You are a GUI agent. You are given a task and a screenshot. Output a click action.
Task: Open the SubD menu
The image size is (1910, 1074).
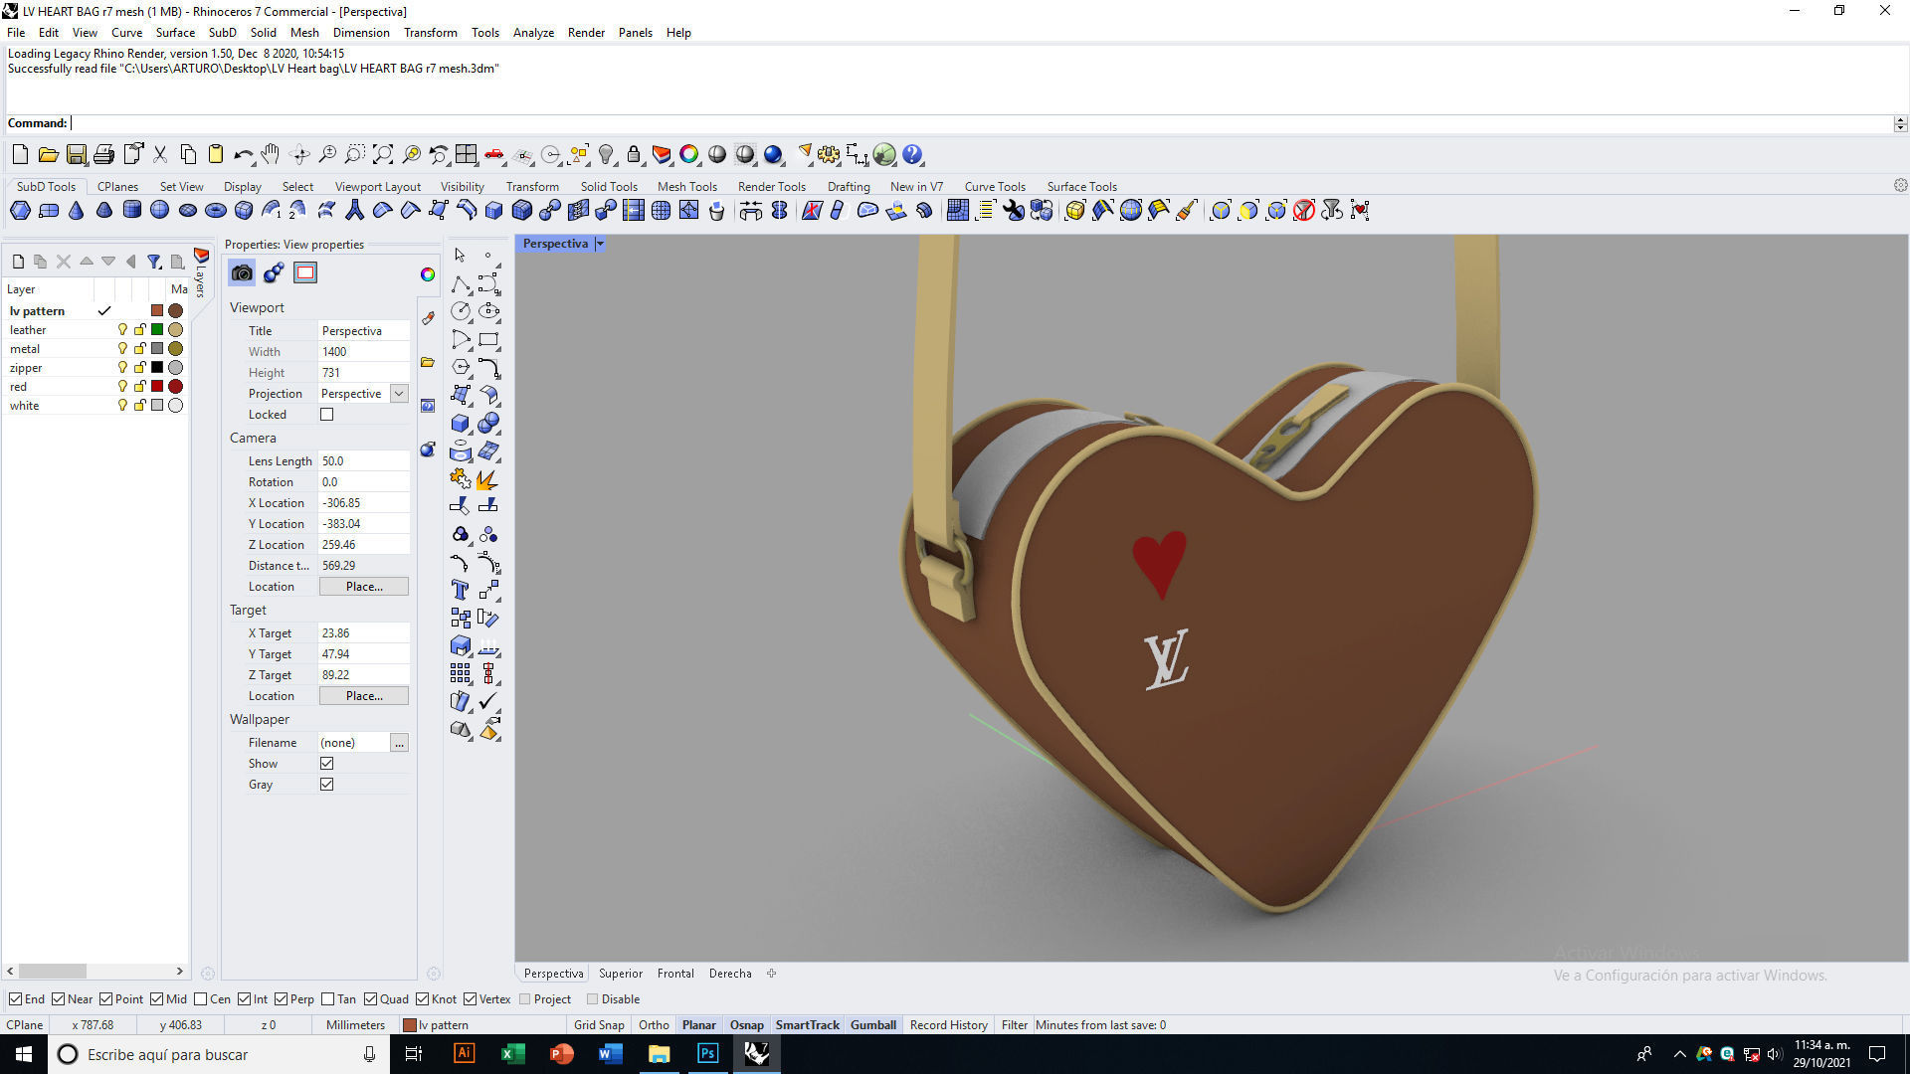pyautogui.click(x=222, y=33)
